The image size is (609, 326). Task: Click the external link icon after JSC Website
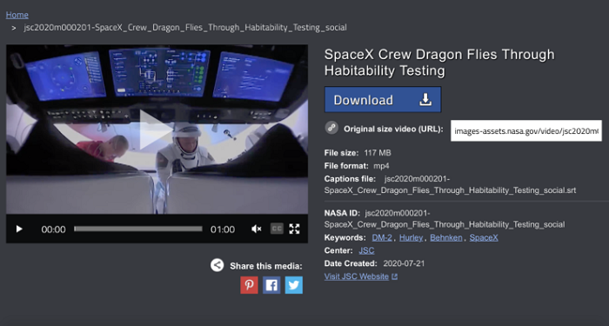click(x=395, y=276)
